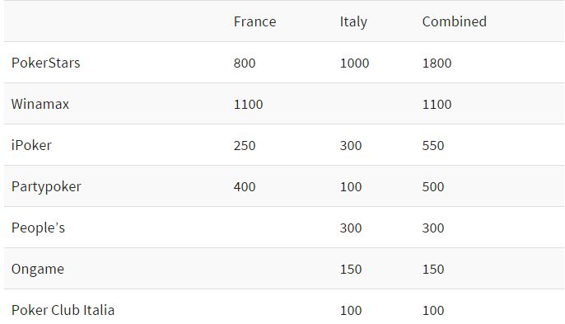Click the Italy column header
Screen dimensions: 565x324
[x=353, y=22]
